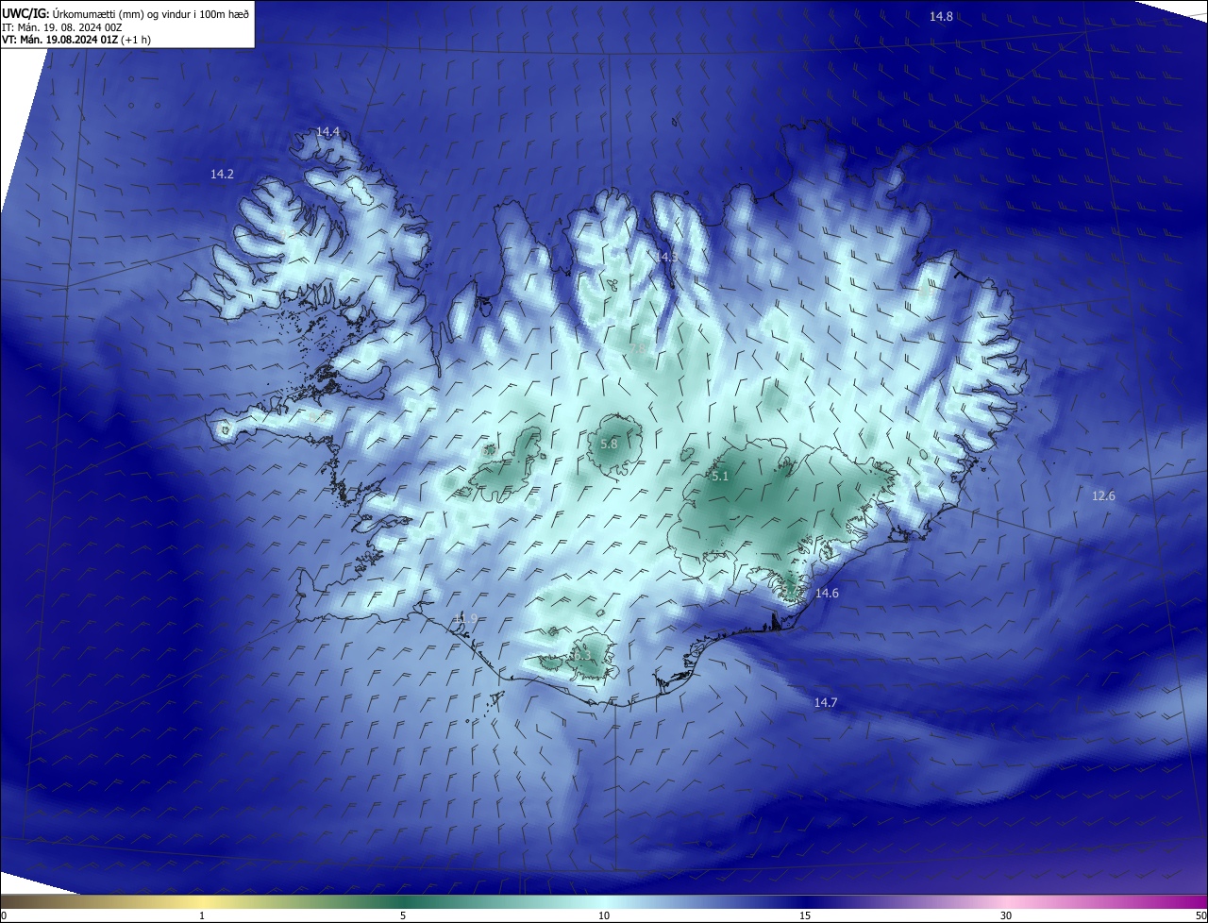Click the 'IT: Mán. 19. 08. 2024 00Z' line
This screenshot has height=923, width=1208.
point(62,27)
